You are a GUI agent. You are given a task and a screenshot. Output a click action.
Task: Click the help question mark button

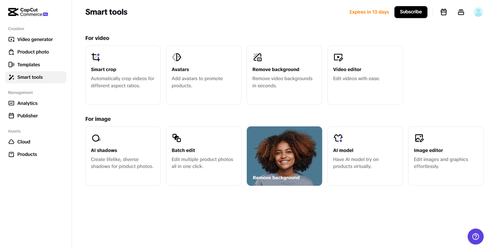pyautogui.click(x=475, y=236)
